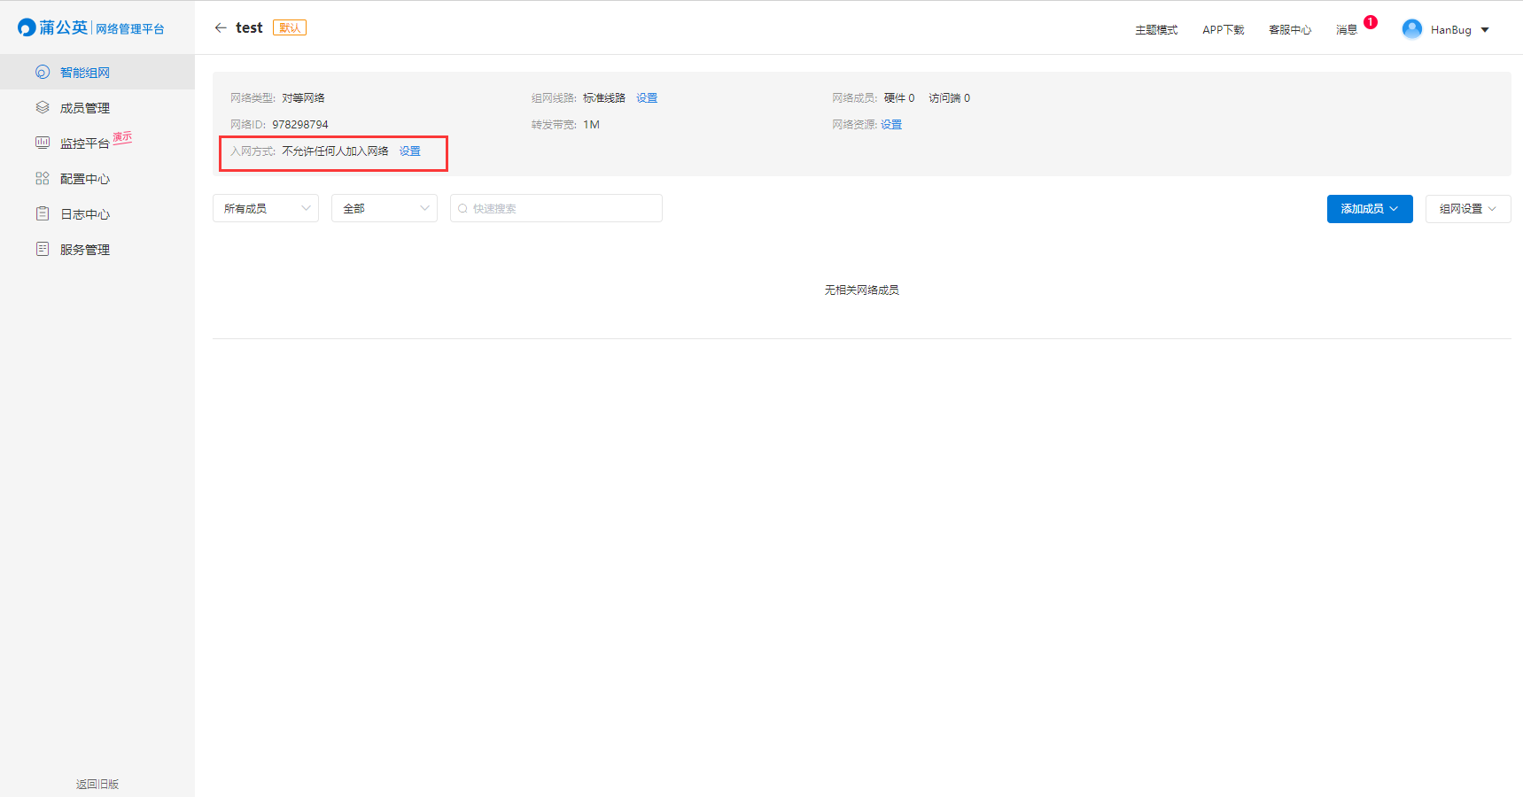This screenshot has height=797, width=1523.
Task: Open 配置中心 menu item
Action: [x=97, y=179]
